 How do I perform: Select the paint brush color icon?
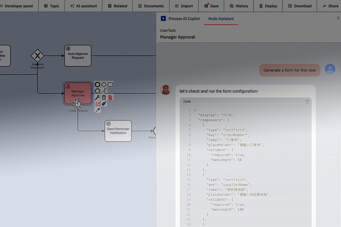(x=104, y=104)
